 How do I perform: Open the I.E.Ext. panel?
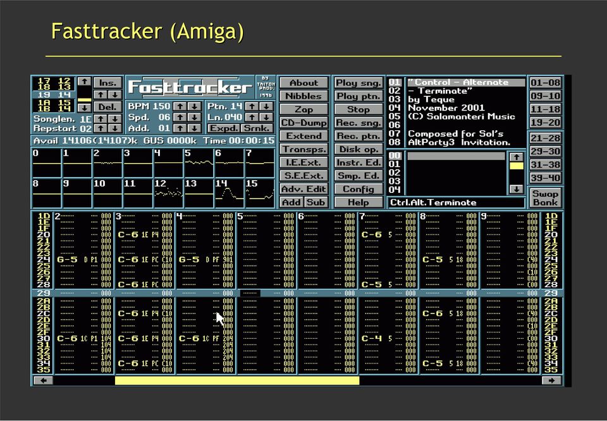point(304,162)
